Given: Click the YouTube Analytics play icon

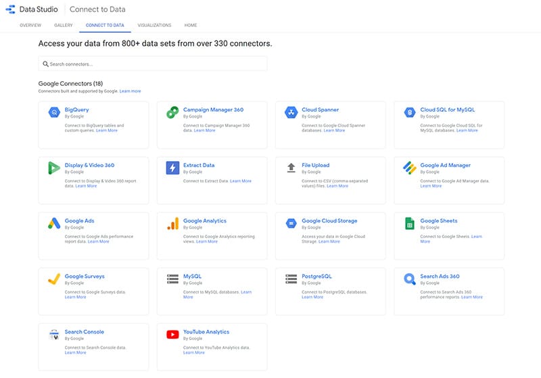Looking at the screenshot, I should pos(172,335).
